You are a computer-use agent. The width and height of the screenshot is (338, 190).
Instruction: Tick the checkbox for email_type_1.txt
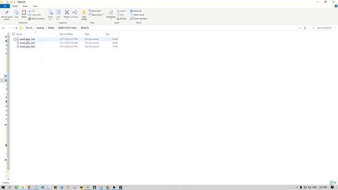15,39
